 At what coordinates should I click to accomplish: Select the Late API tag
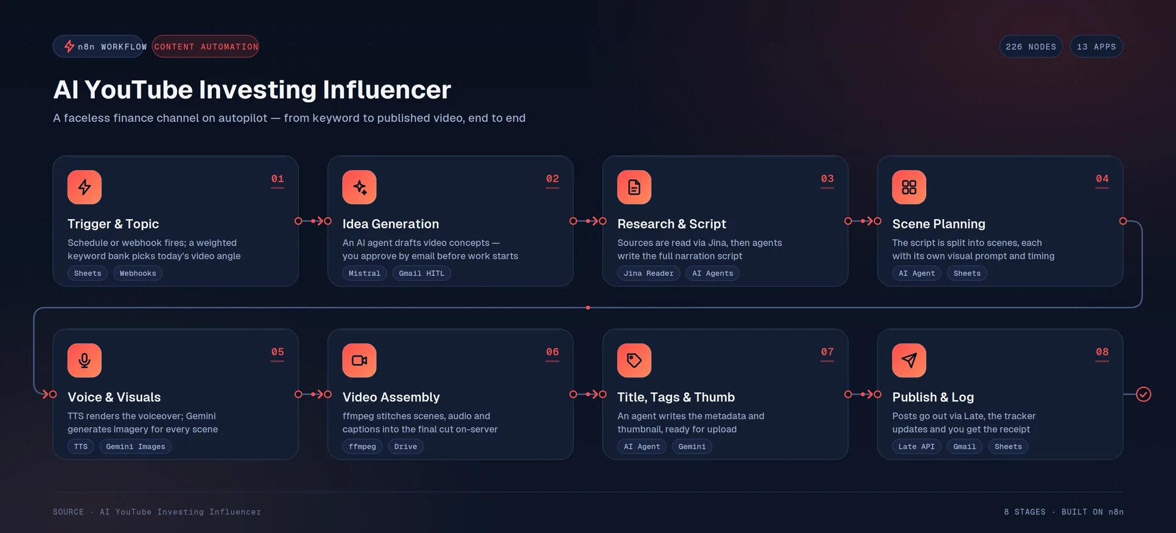click(x=916, y=447)
